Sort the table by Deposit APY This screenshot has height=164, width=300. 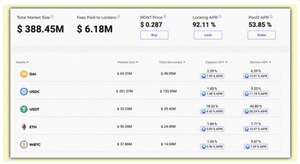coord(216,62)
